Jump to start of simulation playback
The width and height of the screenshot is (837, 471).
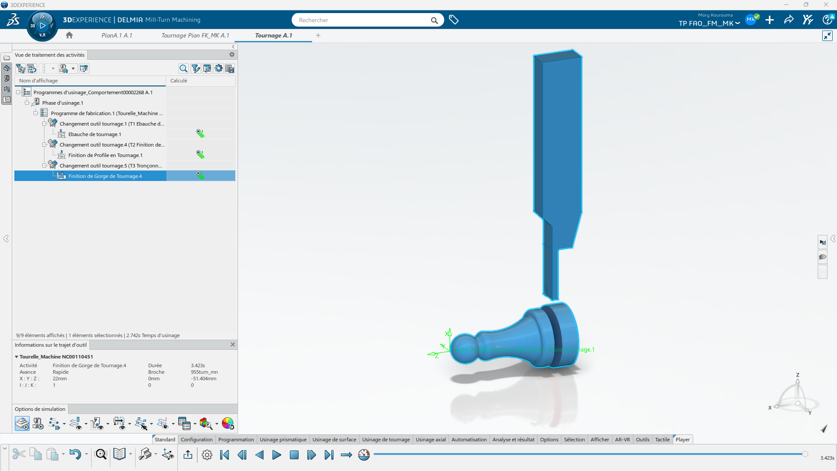225,455
